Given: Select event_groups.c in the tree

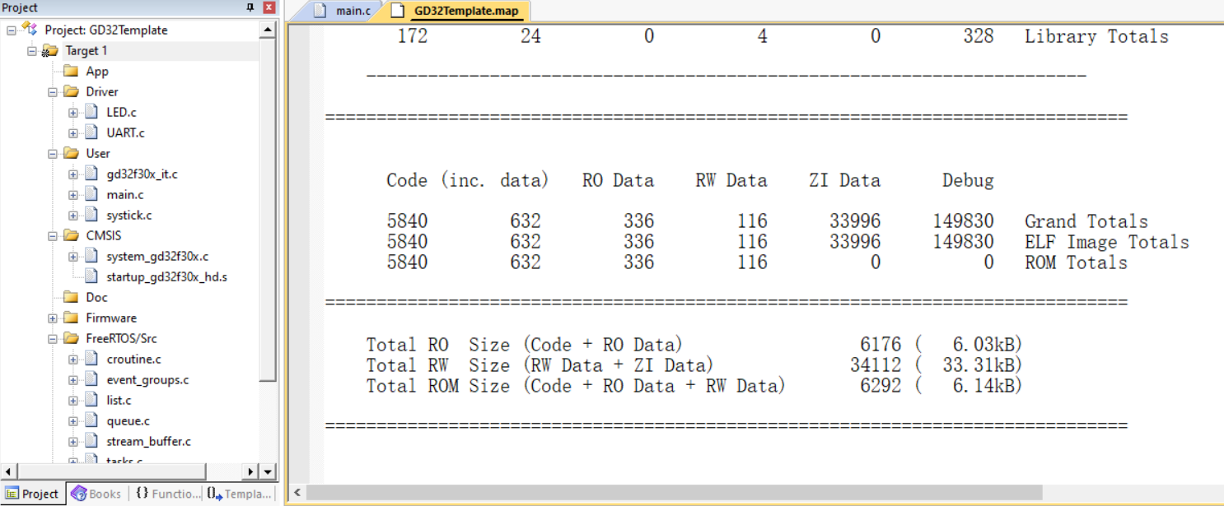Looking at the screenshot, I should pos(147,379).
